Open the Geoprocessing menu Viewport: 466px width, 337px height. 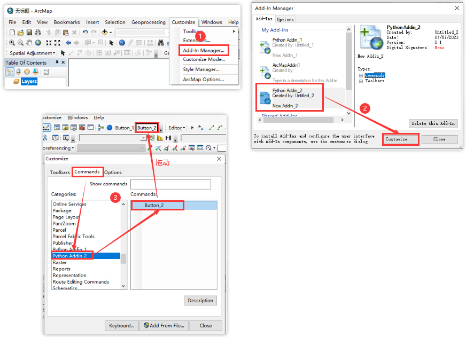coord(149,22)
